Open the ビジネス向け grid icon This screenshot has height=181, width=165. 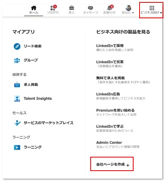pos(152,8)
